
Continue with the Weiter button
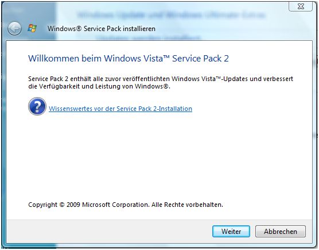tap(231, 231)
